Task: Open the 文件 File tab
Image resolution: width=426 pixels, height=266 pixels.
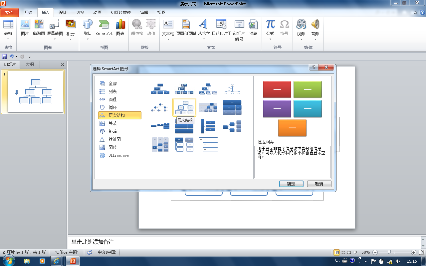Action: pyautogui.click(x=9, y=13)
